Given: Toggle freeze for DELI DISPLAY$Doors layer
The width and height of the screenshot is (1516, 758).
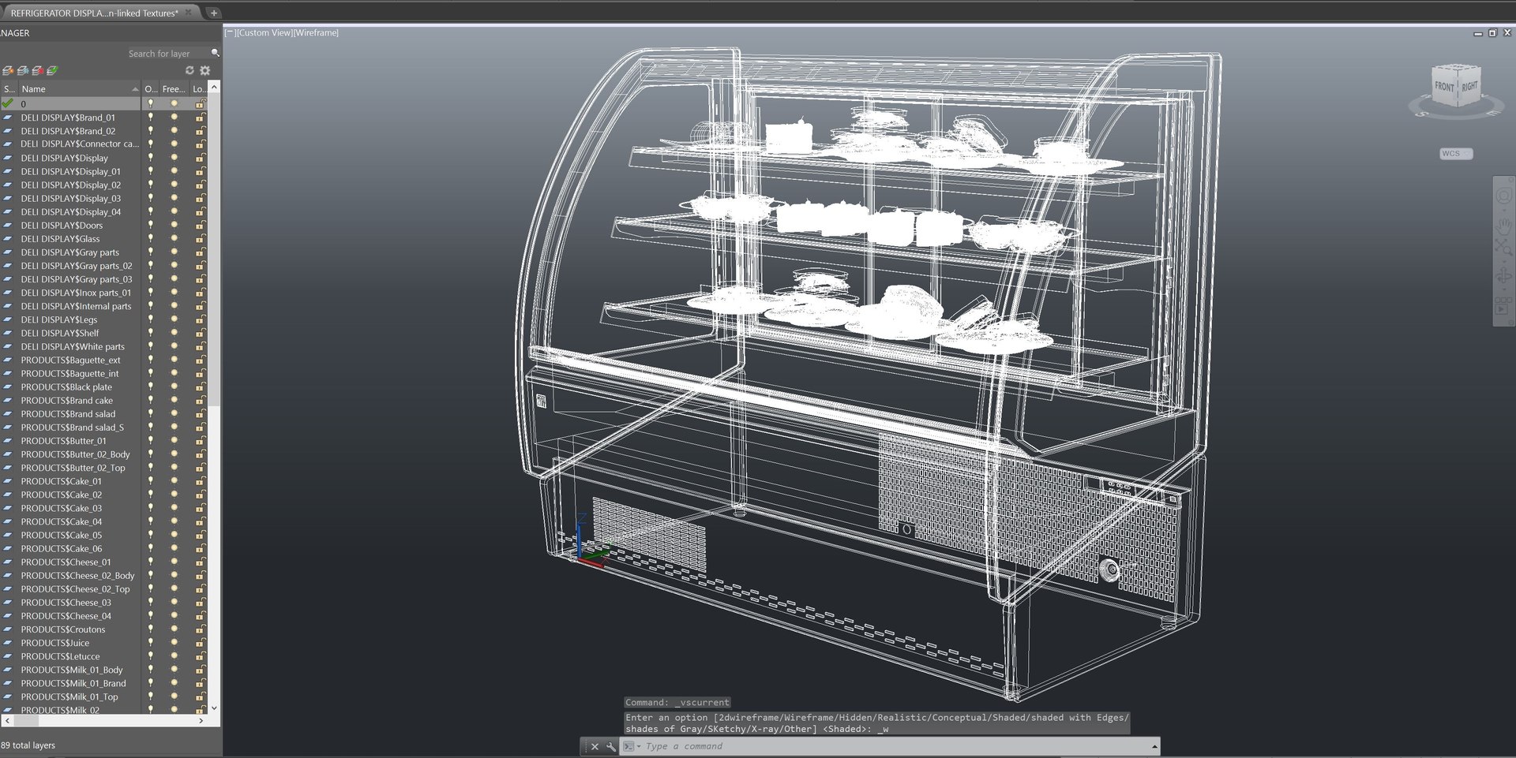Looking at the screenshot, I should click(x=174, y=225).
